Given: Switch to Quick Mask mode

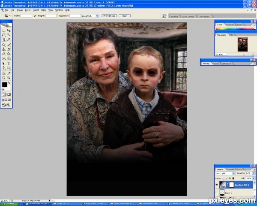Looking at the screenshot, I should tap(9, 94).
